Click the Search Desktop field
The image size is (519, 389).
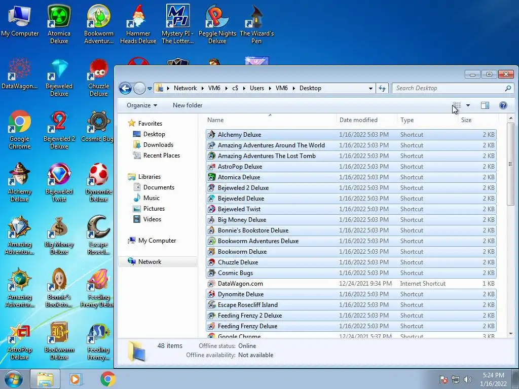pyautogui.click(x=452, y=88)
